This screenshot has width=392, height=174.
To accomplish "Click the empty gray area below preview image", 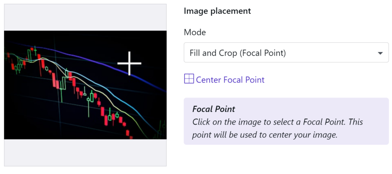I will [85, 152].
